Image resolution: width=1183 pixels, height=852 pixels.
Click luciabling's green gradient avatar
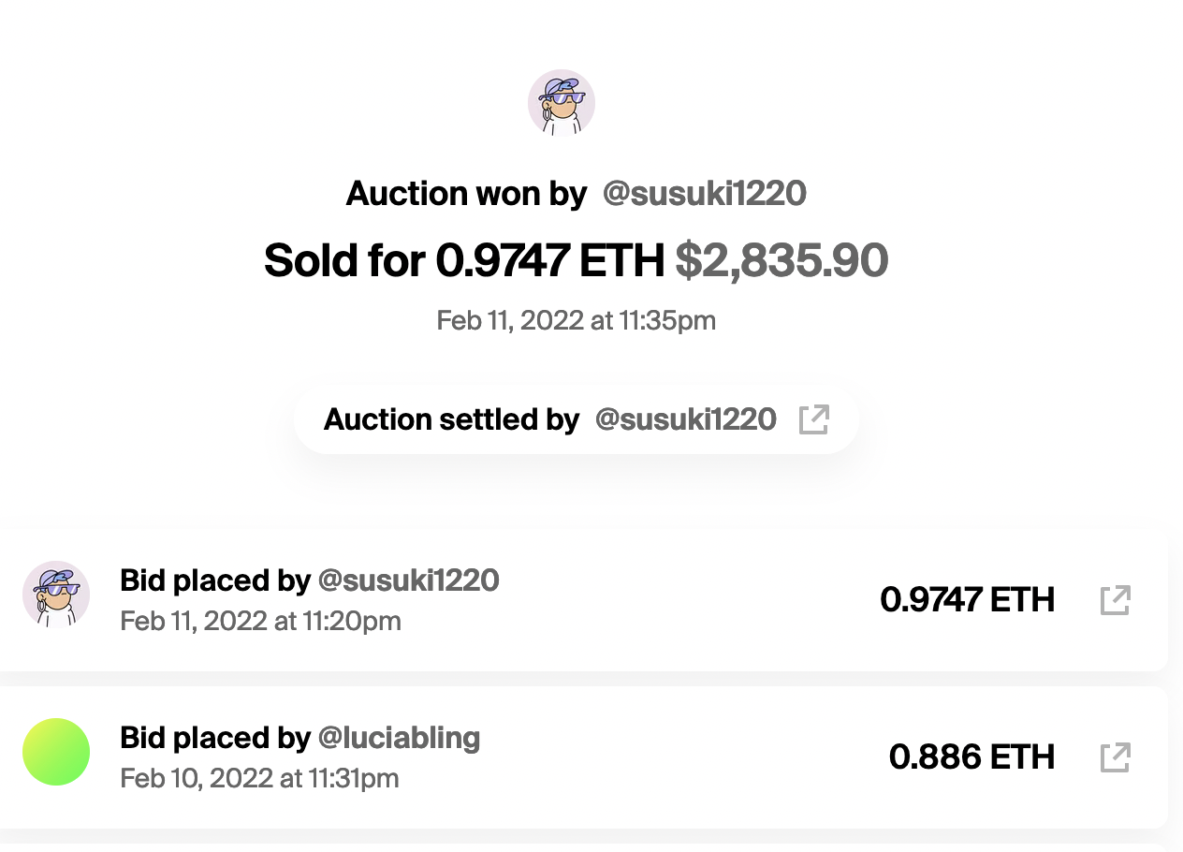(56, 752)
